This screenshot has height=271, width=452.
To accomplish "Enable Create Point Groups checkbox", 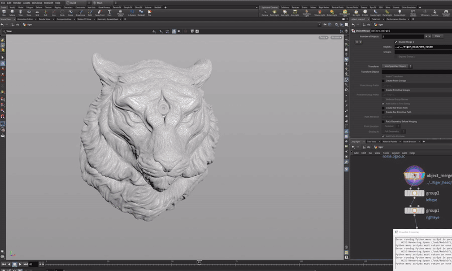I will coord(383,81).
